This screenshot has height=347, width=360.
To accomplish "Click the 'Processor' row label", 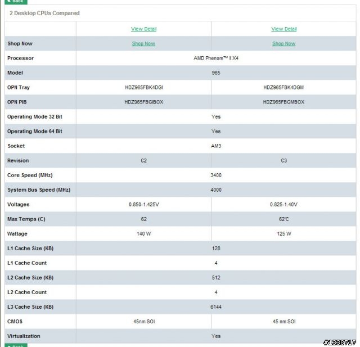I will (x=21, y=58).
